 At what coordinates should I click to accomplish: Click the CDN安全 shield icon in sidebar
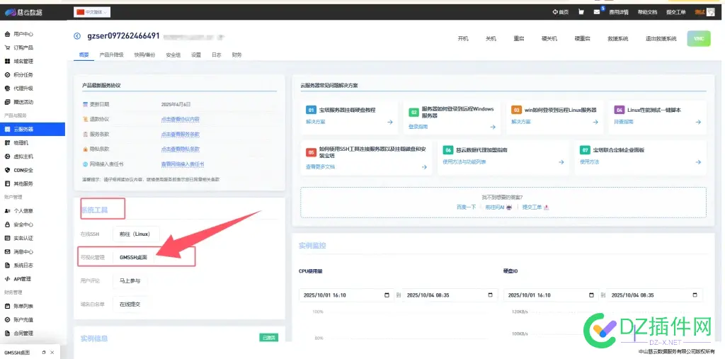7,170
